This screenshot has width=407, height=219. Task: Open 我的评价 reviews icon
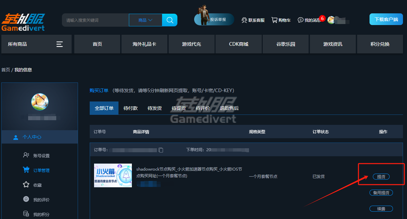point(26,199)
